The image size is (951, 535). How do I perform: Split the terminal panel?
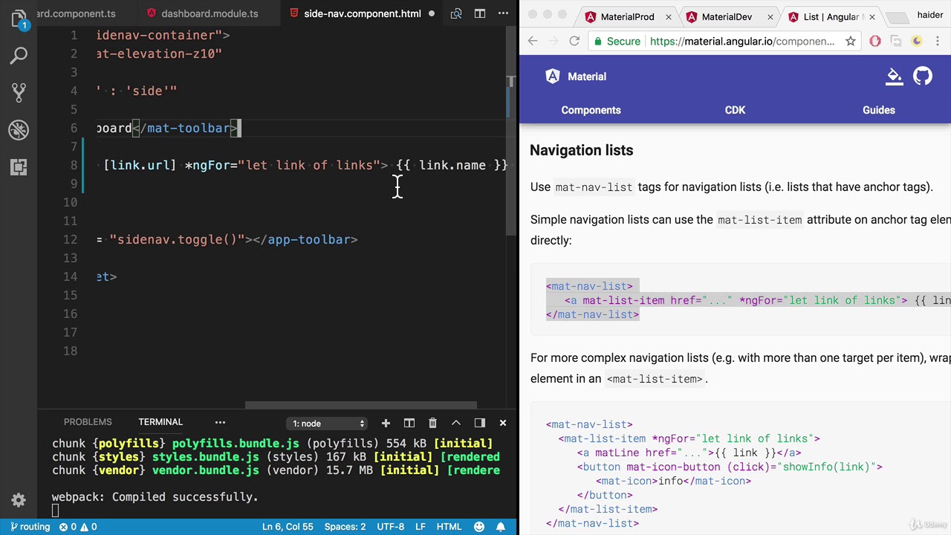[409, 423]
